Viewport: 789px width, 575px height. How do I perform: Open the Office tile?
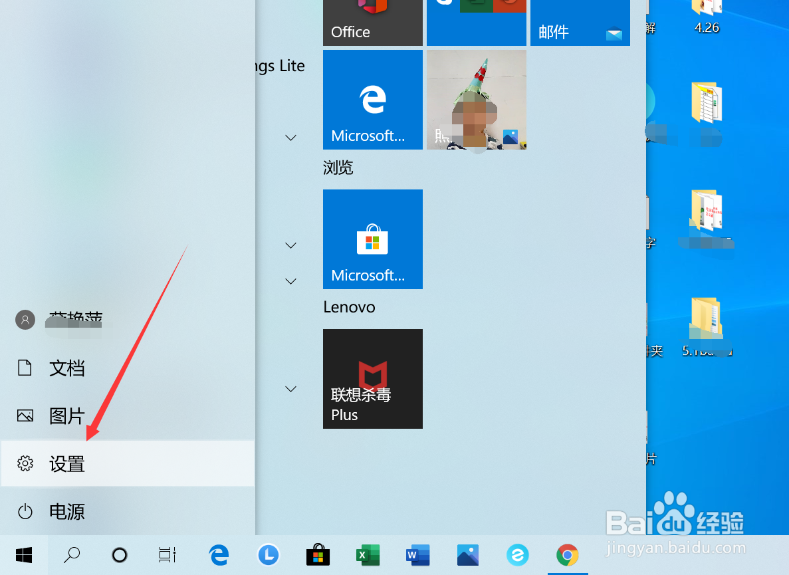click(373, 23)
